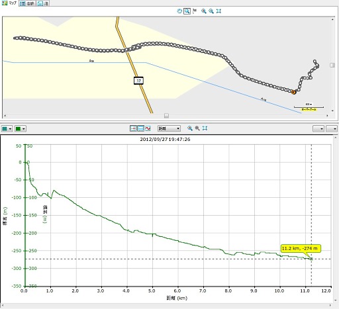Click the 標高 (m) vertical axis label

(5, 216)
